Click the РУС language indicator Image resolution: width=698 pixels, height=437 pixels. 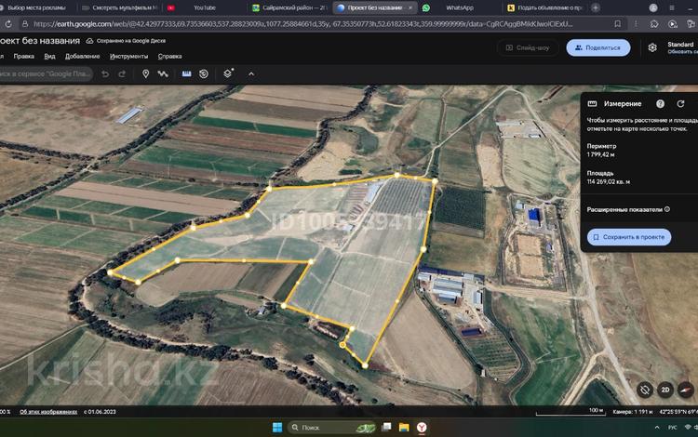672,427
